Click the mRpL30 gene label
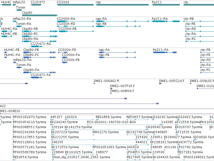This screenshot has height=161, width=214. [19, 2]
